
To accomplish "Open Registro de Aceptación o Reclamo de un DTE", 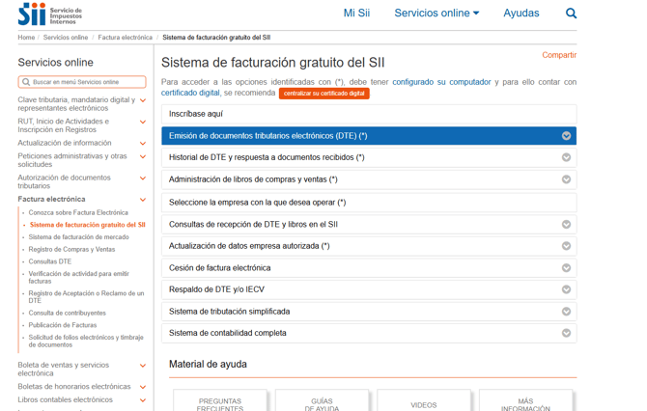I will [86, 297].
